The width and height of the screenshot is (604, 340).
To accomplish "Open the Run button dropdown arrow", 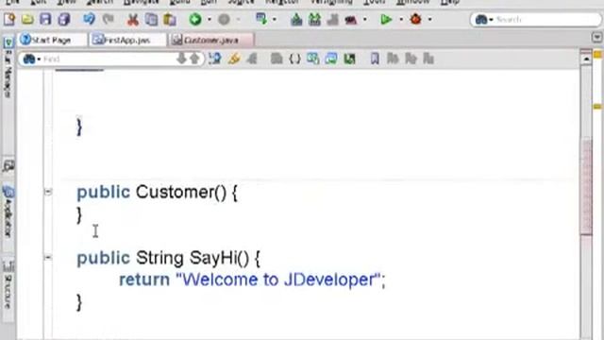I will pos(401,19).
